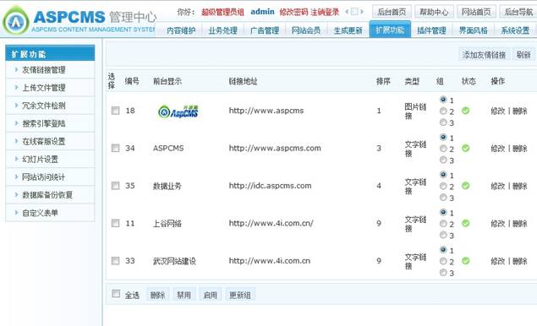Expand 幻灯片设置 sidebar arrow
This screenshot has height=326, width=537.
pyautogui.click(x=16, y=159)
